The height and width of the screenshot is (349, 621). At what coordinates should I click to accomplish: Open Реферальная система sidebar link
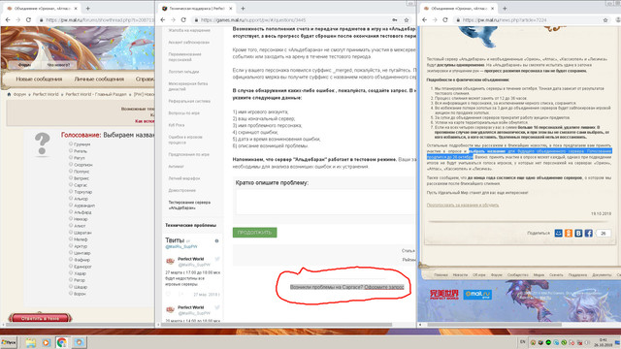point(189,101)
